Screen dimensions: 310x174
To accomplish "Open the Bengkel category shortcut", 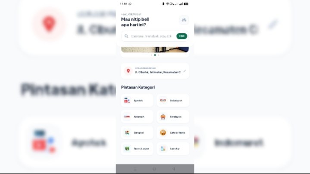I will click(137, 133).
